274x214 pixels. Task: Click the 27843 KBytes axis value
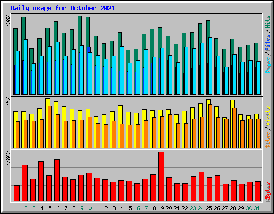[8, 158]
